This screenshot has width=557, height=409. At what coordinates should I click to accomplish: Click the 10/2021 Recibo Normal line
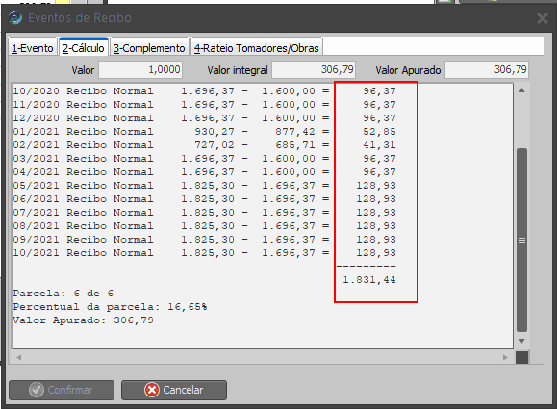click(x=205, y=253)
